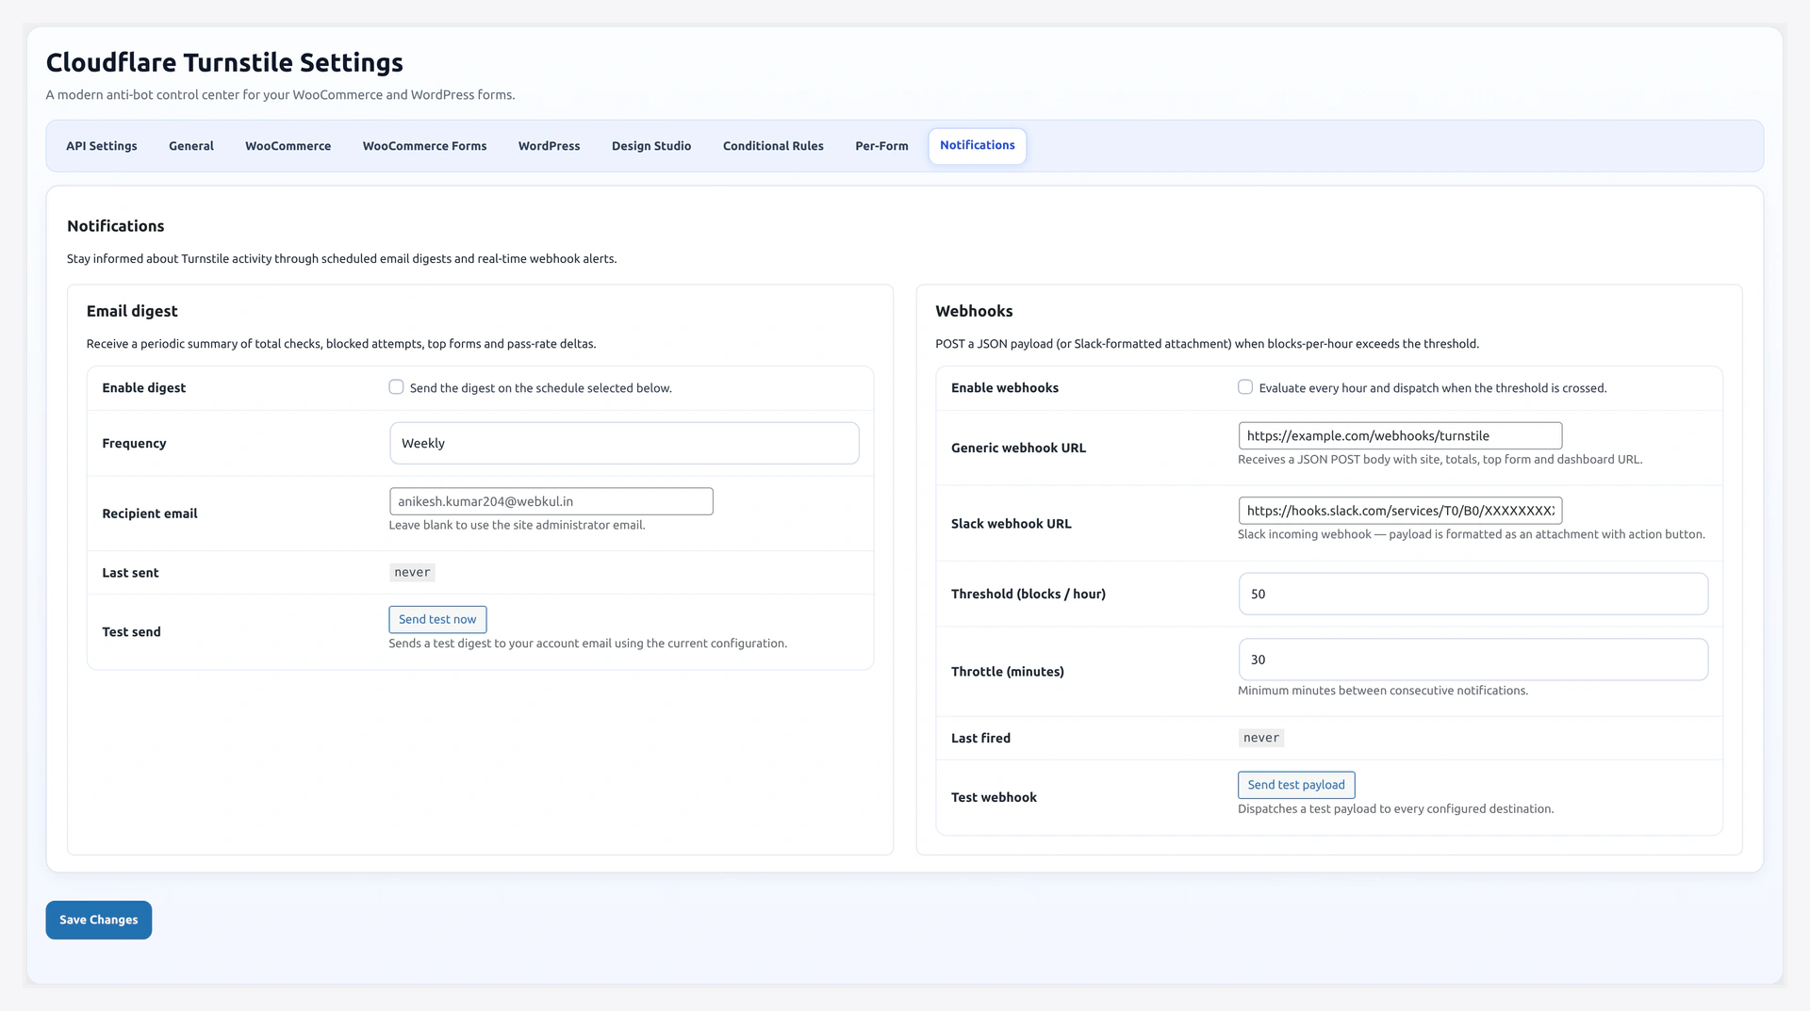Viewport: 1810px width, 1011px height.
Task: Select the WooCommerce Forms tab
Action: pos(424,146)
